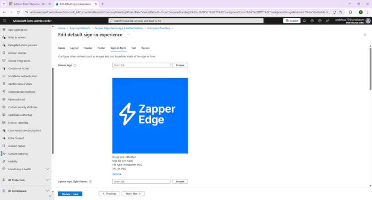Click the Multifactor authentication shield icon
Screen dimensions: 372x200
tap(4, 76)
